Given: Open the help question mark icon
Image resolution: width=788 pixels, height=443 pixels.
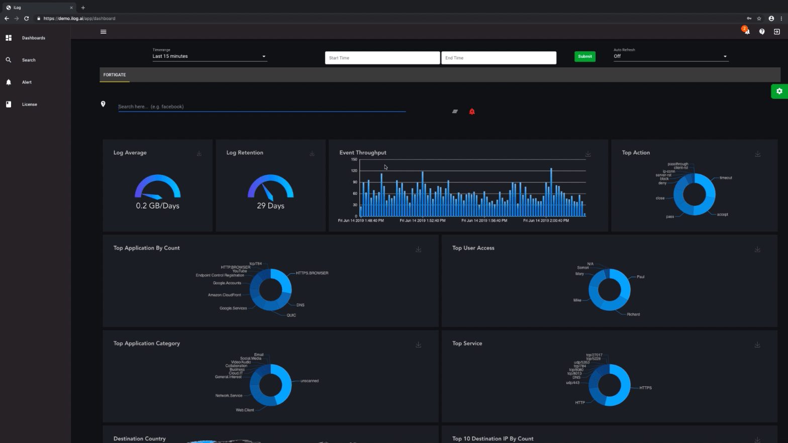Looking at the screenshot, I should pos(762,32).
